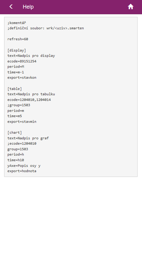Click the definiční soubor path line
This screenshot has width=142, height=253.
coord(46,28)
